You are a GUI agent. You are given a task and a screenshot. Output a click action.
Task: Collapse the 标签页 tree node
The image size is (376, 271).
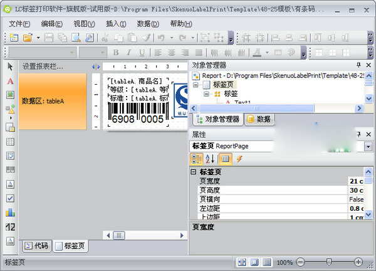[196, 85]
